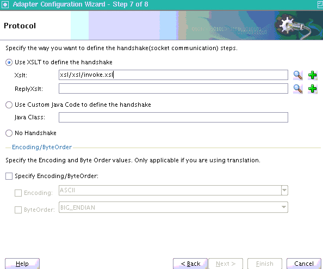
Task: Click the Xslt path input field
Action: pos(173,75)
